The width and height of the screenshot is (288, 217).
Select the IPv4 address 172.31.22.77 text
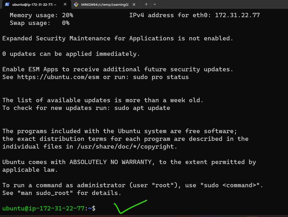tap(237, 15)
